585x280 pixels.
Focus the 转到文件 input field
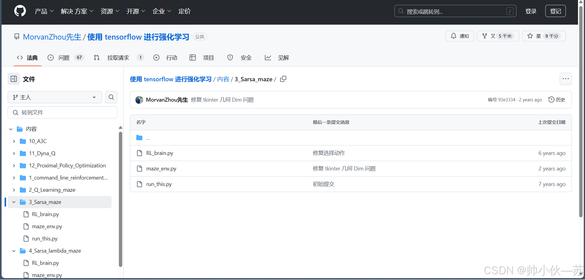[x=62, y=112]
